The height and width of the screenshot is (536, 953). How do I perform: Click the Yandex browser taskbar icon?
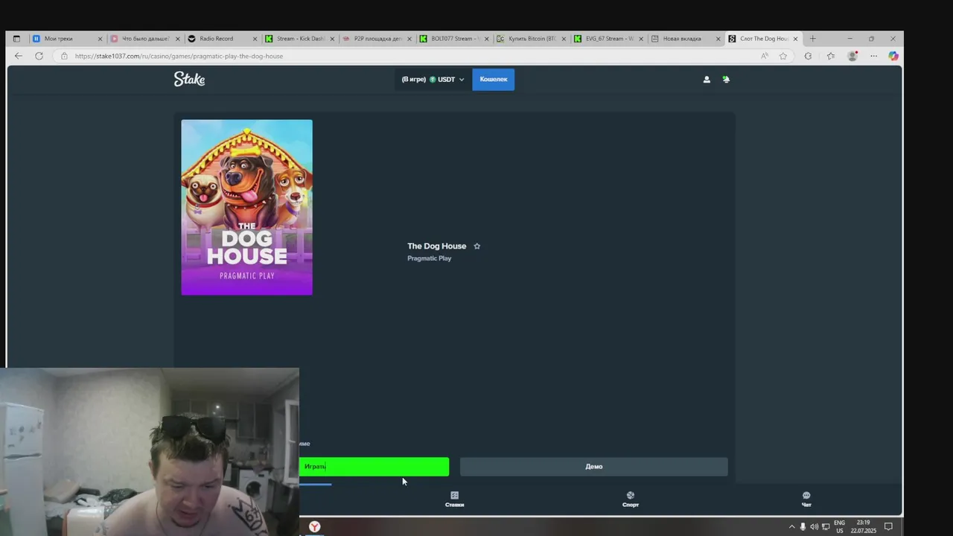coord(315,526)
